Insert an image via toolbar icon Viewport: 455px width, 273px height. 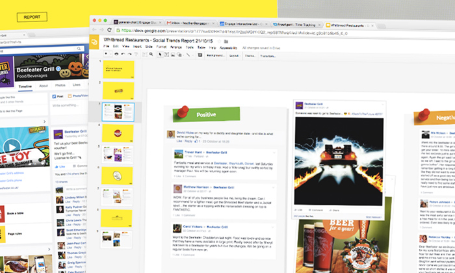tap(173, 55)
